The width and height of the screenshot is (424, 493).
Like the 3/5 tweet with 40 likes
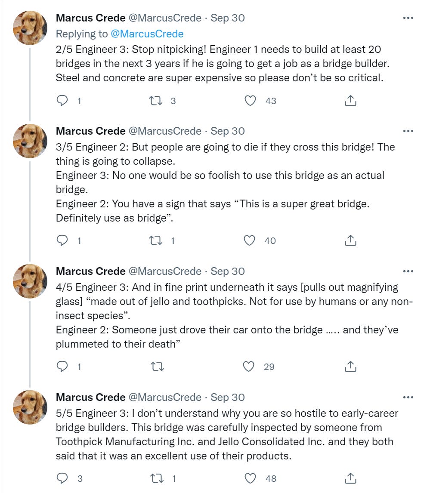coord(250,240)
